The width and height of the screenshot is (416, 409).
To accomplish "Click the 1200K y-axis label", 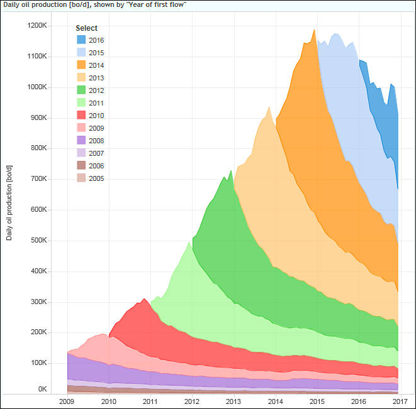I will click(37, 25).
